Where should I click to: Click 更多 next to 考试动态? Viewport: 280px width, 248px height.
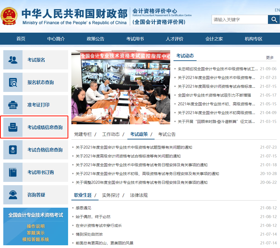click(x=270, y=58)
